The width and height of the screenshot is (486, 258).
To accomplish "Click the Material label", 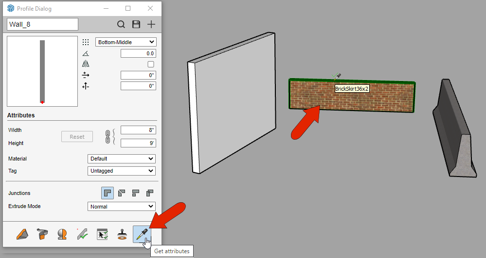I will 18,159.
